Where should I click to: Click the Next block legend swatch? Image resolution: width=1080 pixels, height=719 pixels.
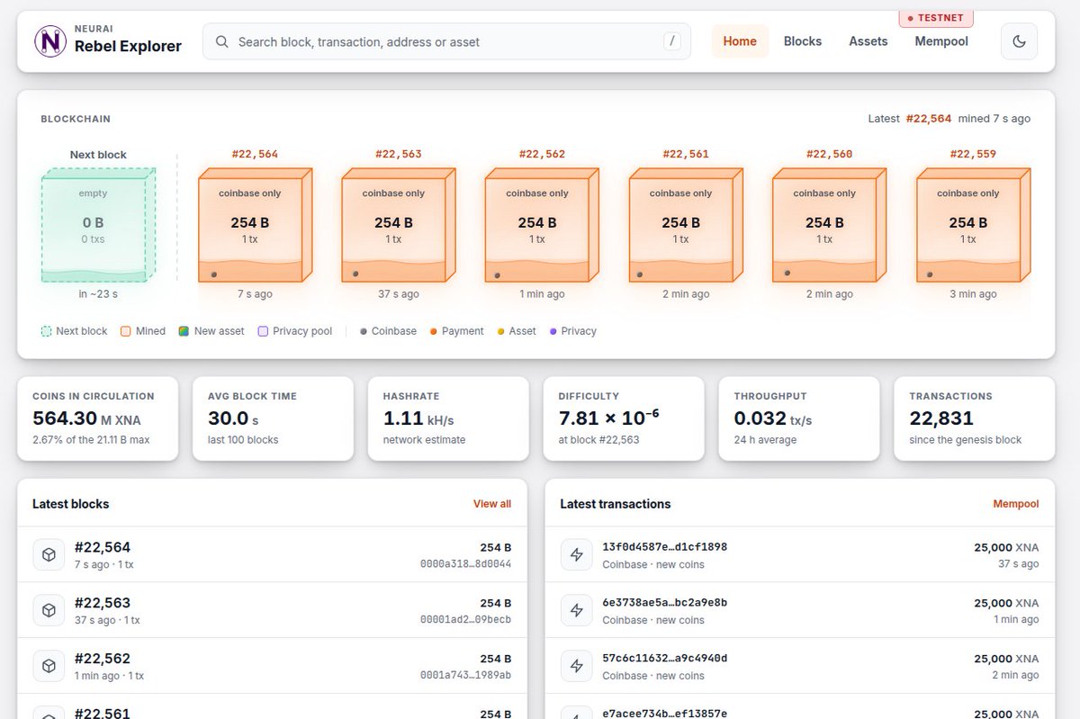click(x=47, y=331)
